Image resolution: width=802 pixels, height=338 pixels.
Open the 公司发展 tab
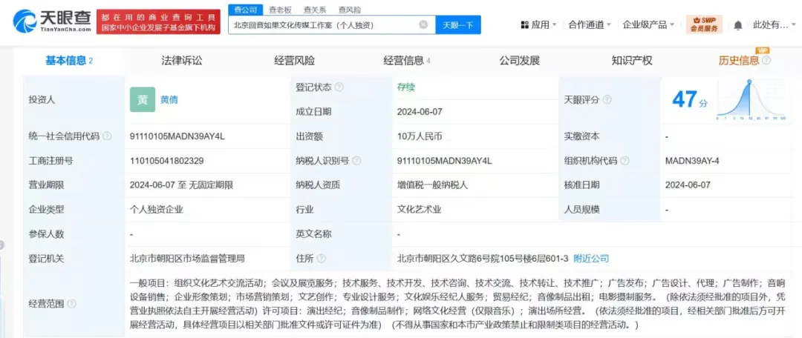point(519,61)
